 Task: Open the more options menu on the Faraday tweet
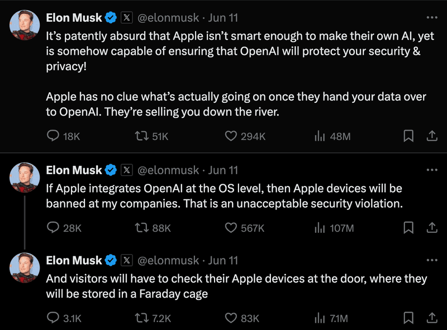pos(432,260)
